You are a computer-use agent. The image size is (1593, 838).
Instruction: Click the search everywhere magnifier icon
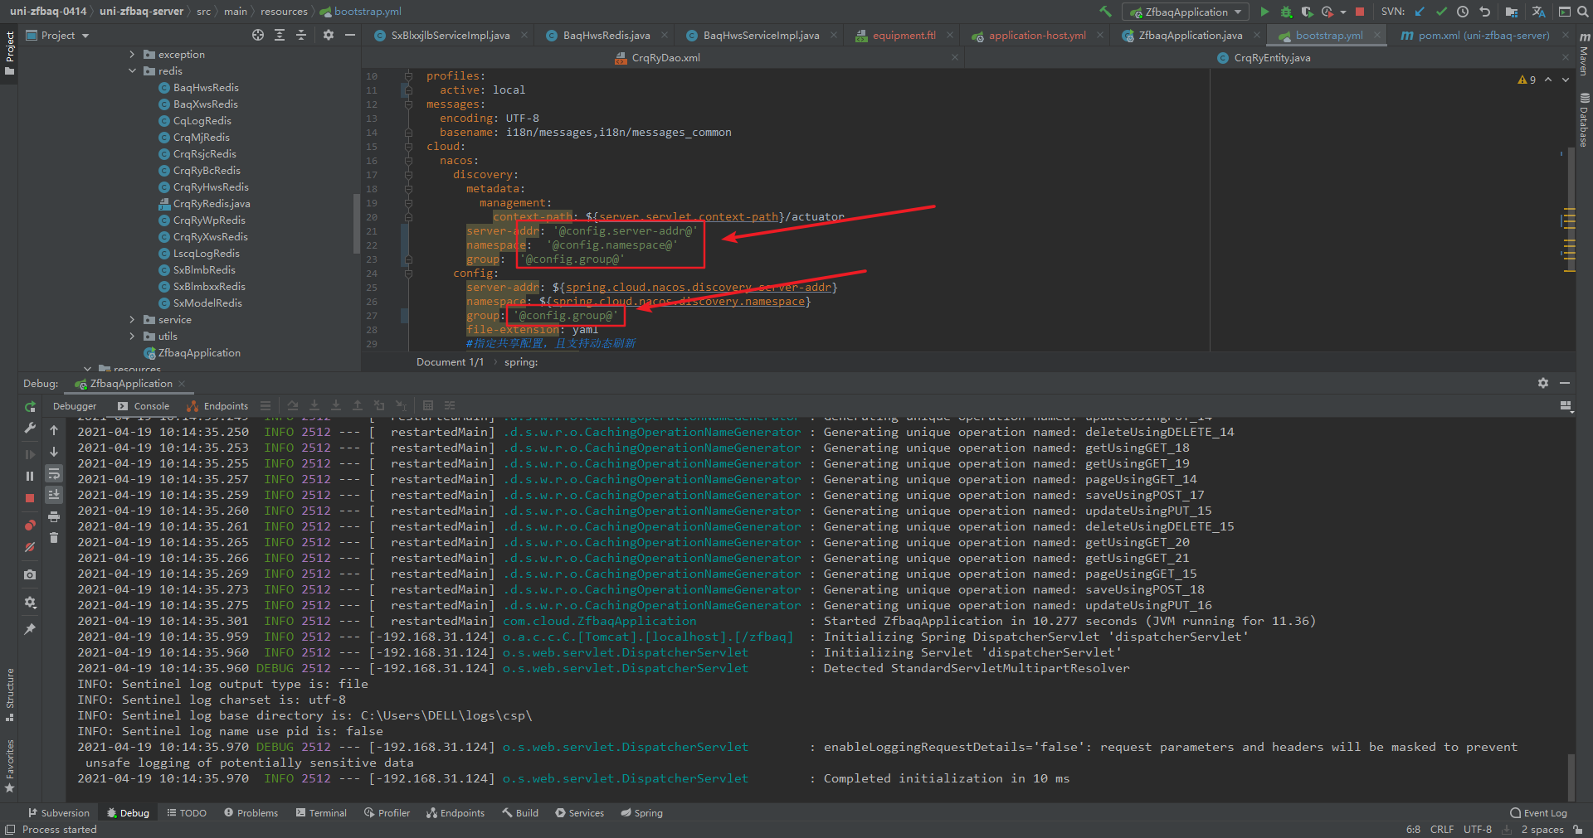1582,12
